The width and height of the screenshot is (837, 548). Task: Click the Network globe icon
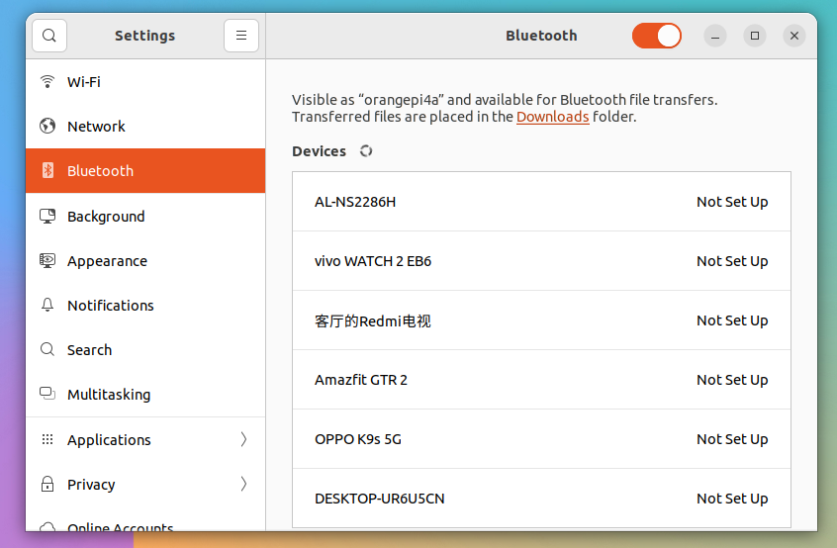[47, 127]
